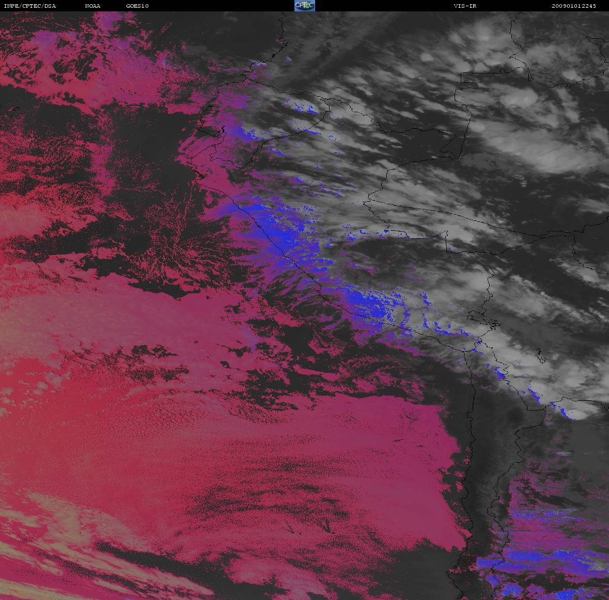Click the dark cloud-free gap at top center
Viewport: 609px width, 600px height.
tap(222, 36)
